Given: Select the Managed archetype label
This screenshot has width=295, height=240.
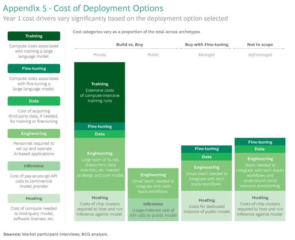Looking at the screenshot, I should pyautogui.click(x=207, y=55).
